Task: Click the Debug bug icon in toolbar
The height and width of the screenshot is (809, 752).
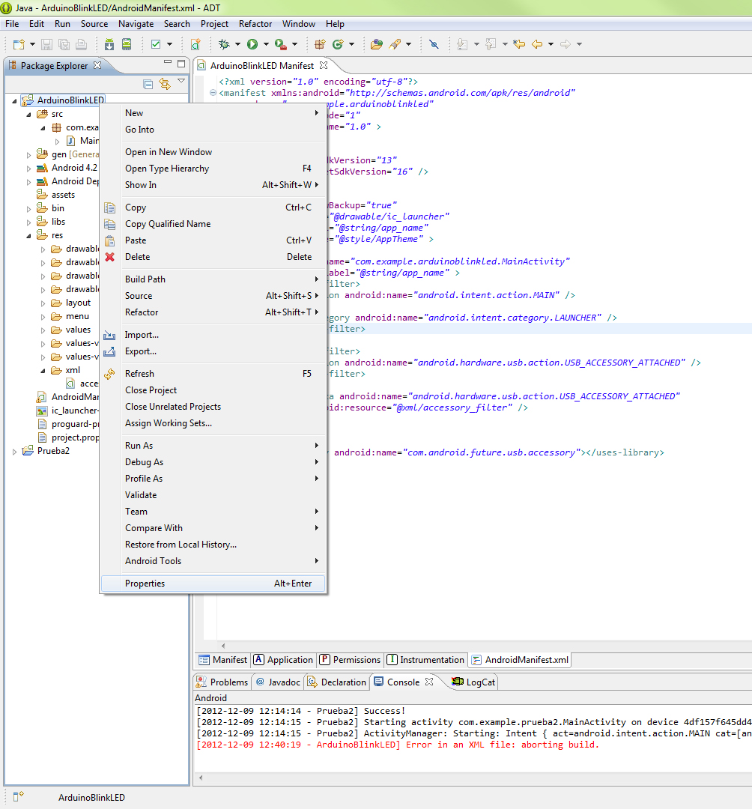Action: pos(223,44)
